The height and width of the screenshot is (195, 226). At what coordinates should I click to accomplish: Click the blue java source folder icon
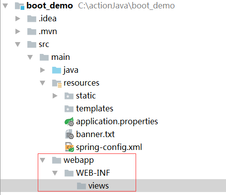[57, 70]
